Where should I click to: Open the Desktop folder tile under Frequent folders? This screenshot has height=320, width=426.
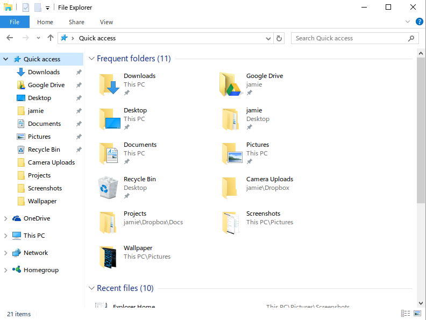click(124, 118)
